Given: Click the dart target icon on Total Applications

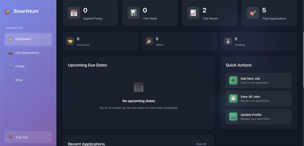Looking at the screenshot, I should [252, 13].
